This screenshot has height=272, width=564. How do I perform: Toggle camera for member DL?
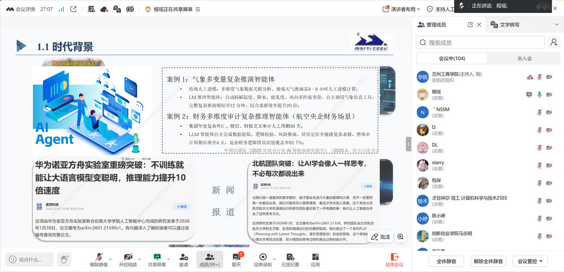(x=549, y=148)
